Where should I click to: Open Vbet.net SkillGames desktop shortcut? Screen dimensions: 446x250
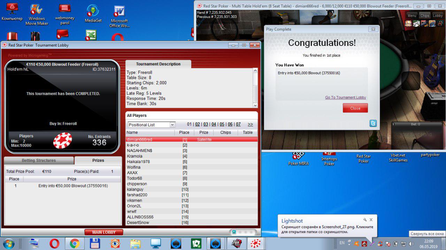pos(398,158)
